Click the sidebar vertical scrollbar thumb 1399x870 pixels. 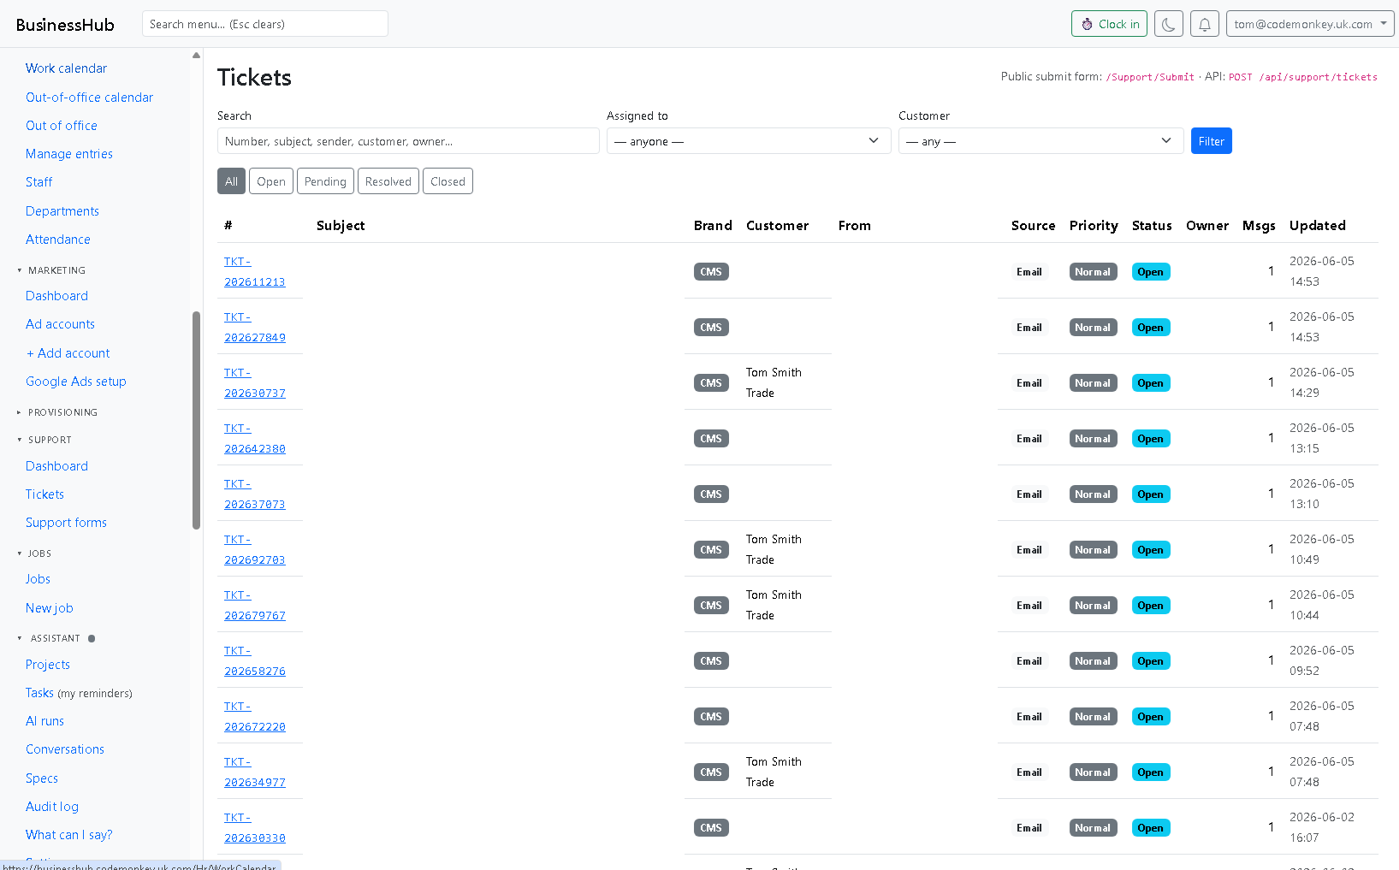click(x=196, y=419)
